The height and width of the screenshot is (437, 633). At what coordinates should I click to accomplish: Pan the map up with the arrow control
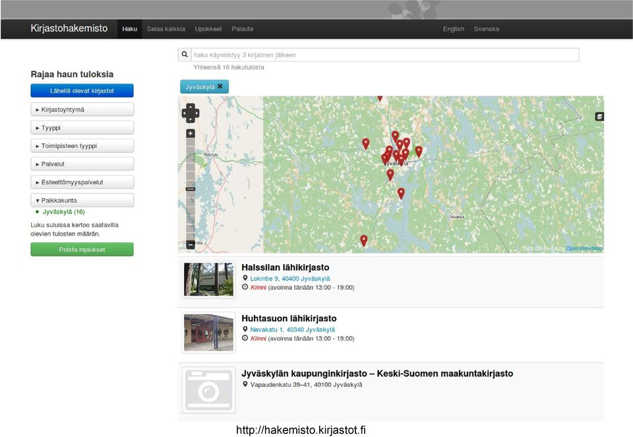[191, 107]
